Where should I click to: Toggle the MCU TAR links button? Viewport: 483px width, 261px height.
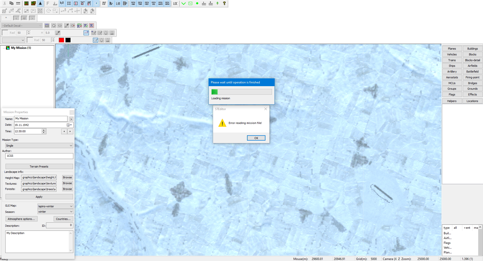pyautogui.click(x=140, y=3)
